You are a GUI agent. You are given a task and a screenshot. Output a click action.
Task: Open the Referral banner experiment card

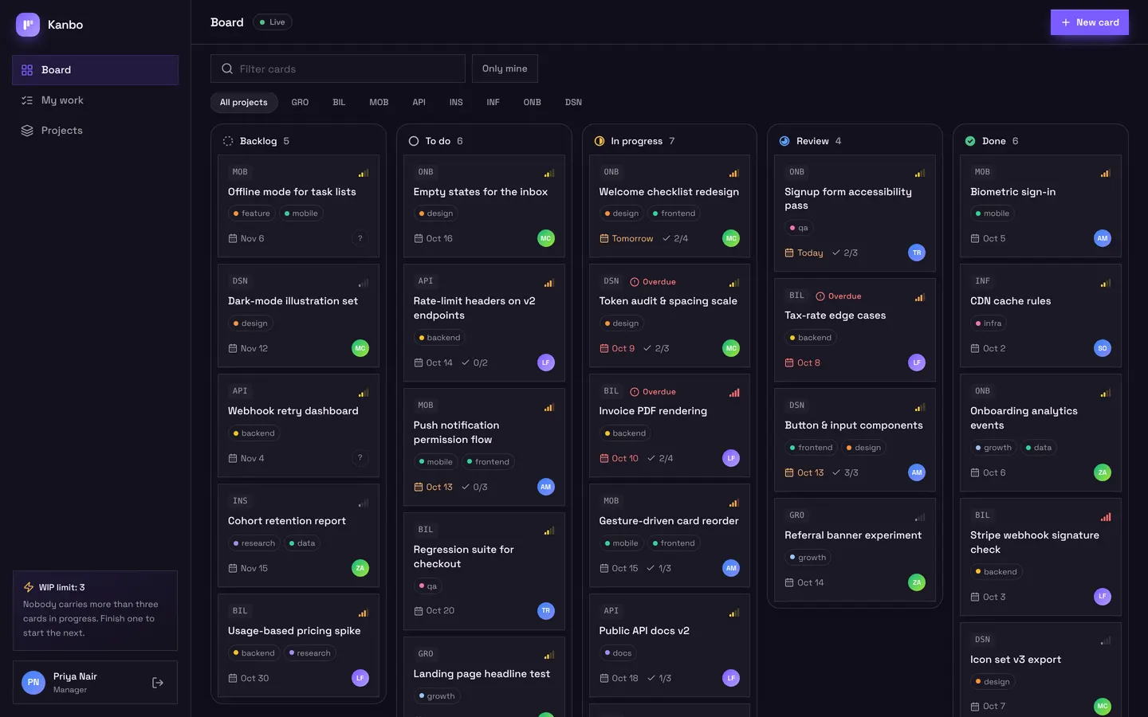click(x=855, y=550)
